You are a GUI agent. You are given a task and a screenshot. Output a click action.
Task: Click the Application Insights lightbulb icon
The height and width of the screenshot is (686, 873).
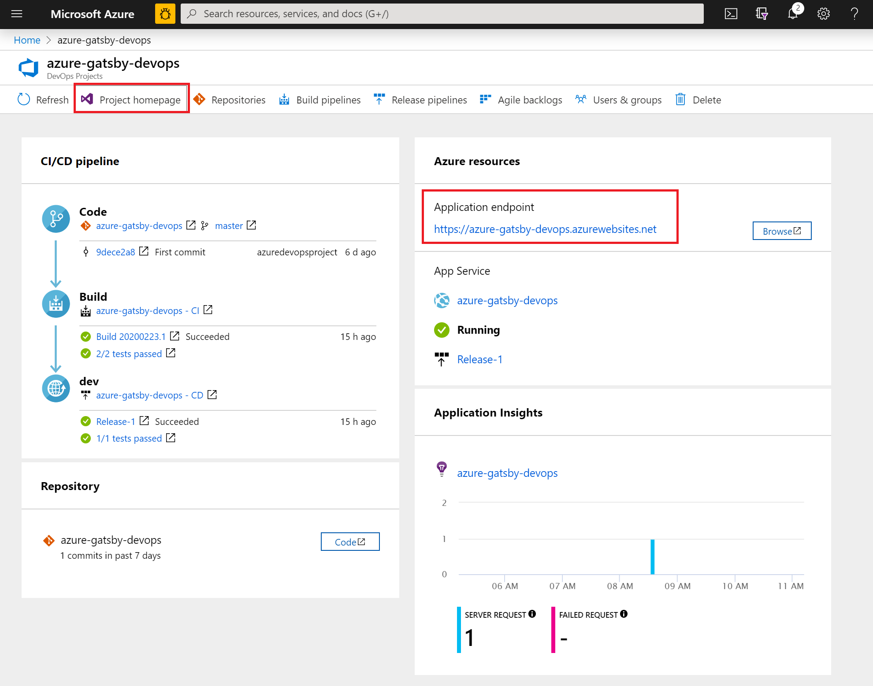click(x=441, y=473)
